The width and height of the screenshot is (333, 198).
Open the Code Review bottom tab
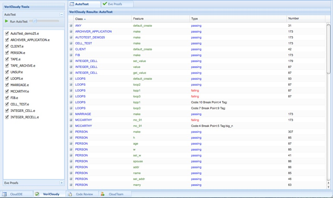coord(83,194)
